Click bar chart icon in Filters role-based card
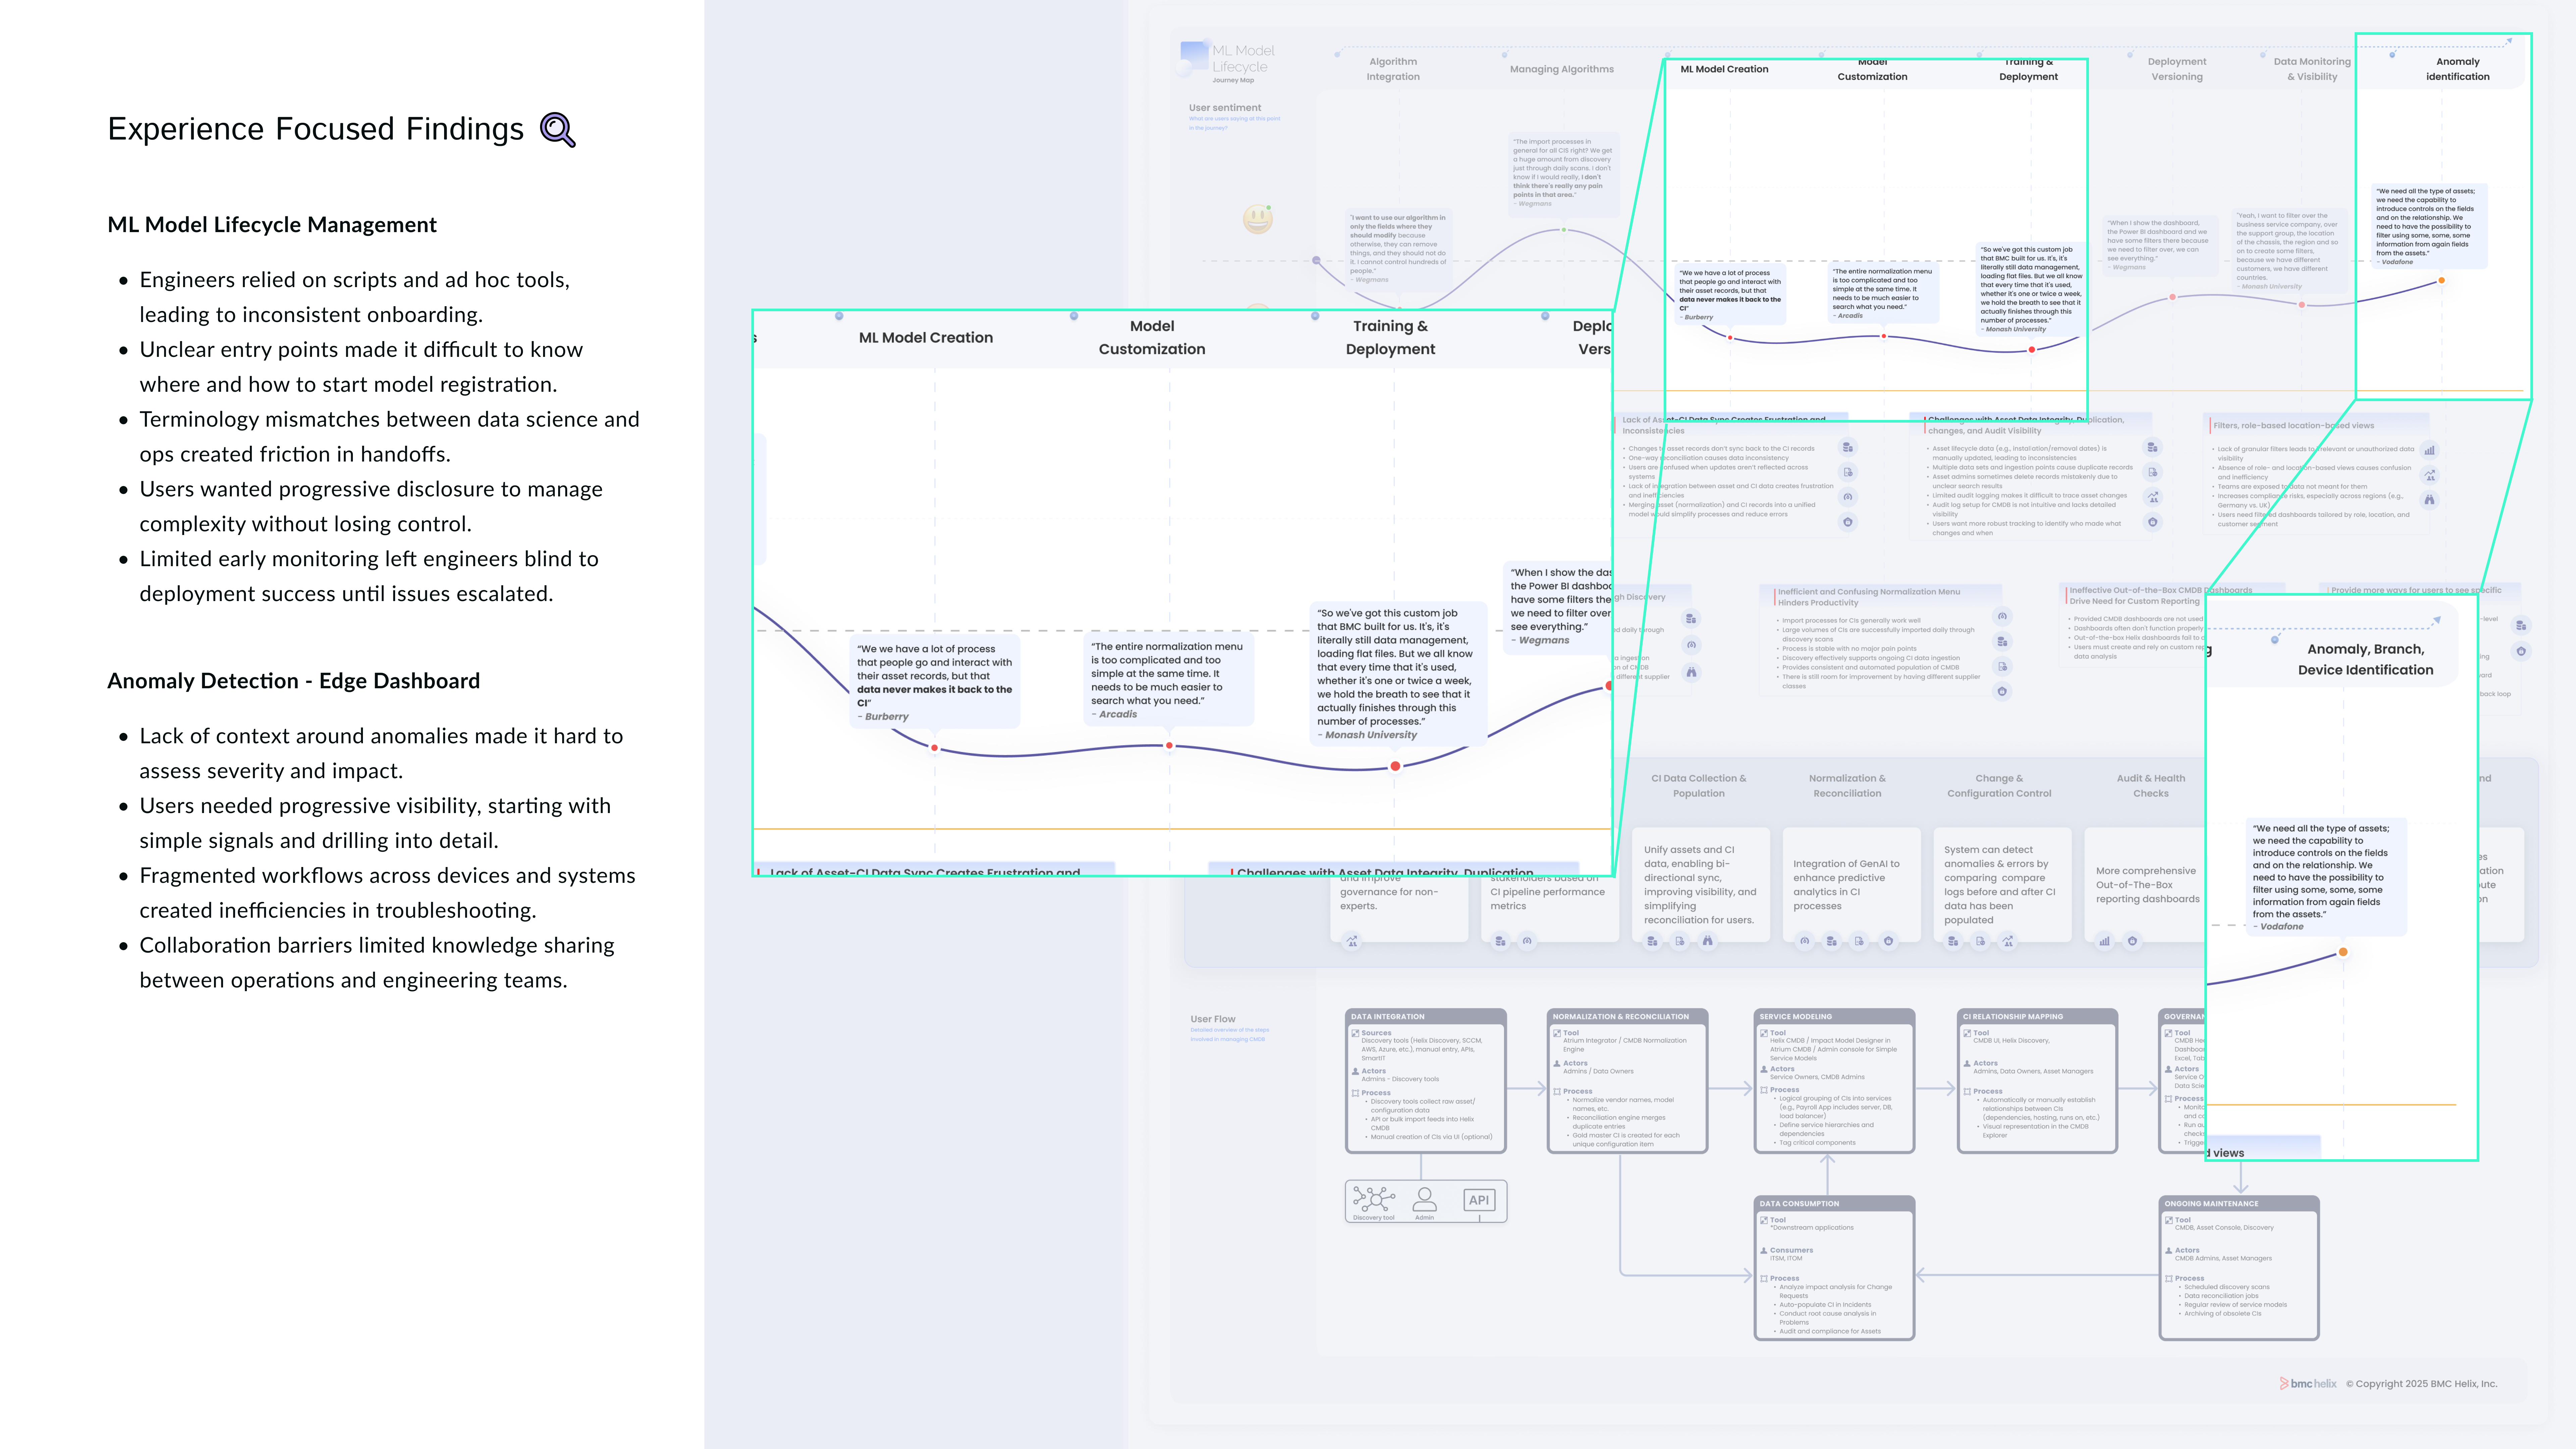 2429,450
